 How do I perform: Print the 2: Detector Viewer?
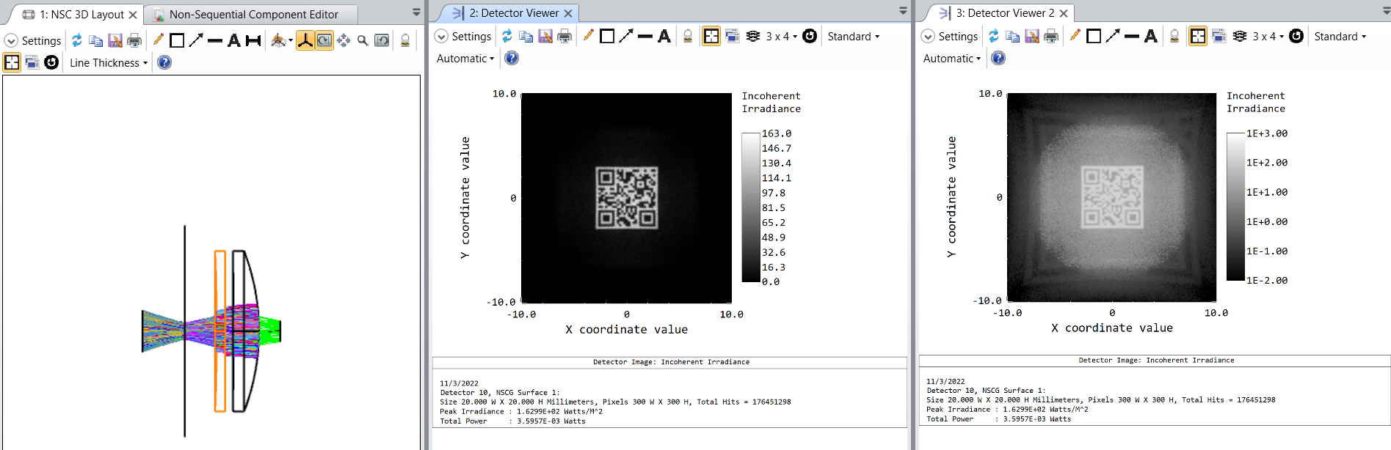564,36
